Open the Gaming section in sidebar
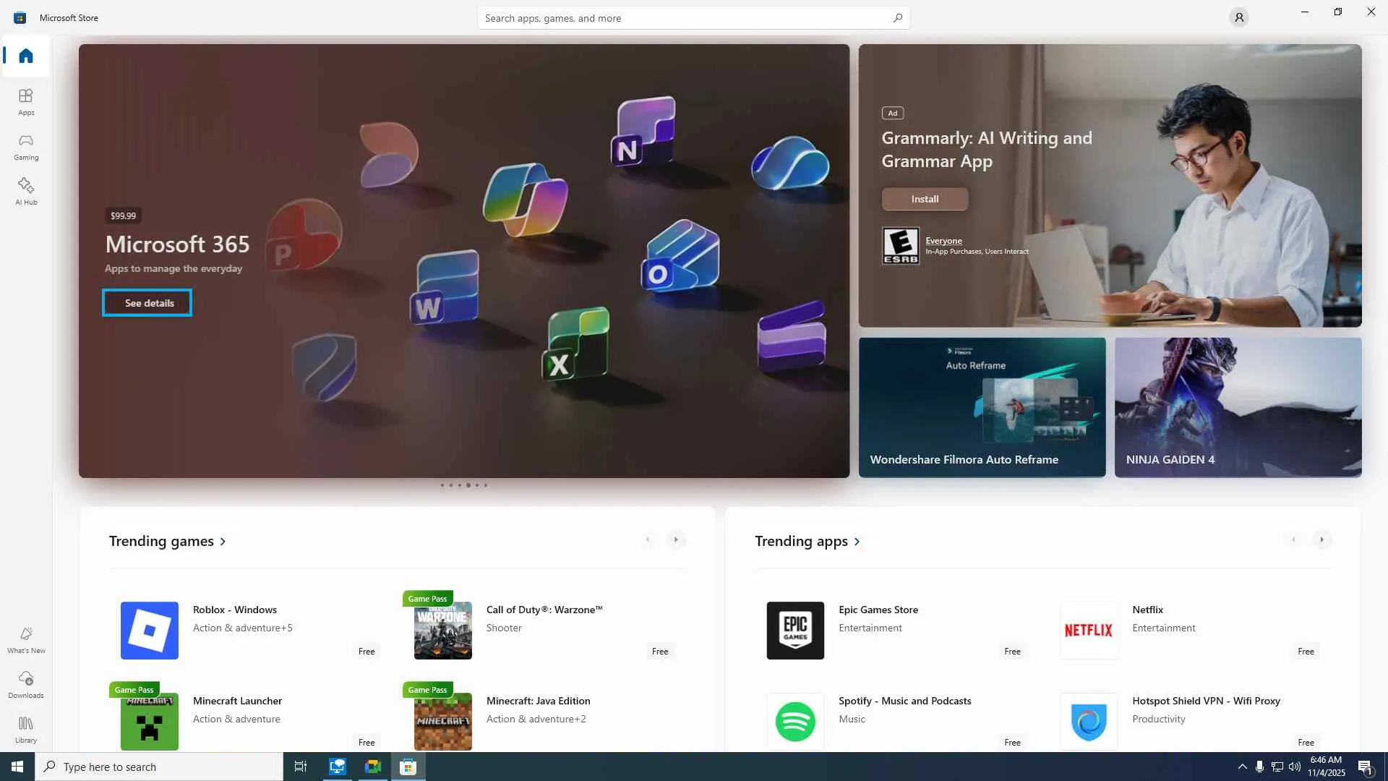 tap(26, 147)
